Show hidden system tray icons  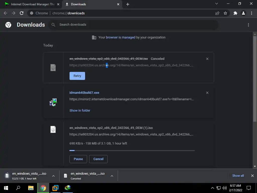[212, 188]
